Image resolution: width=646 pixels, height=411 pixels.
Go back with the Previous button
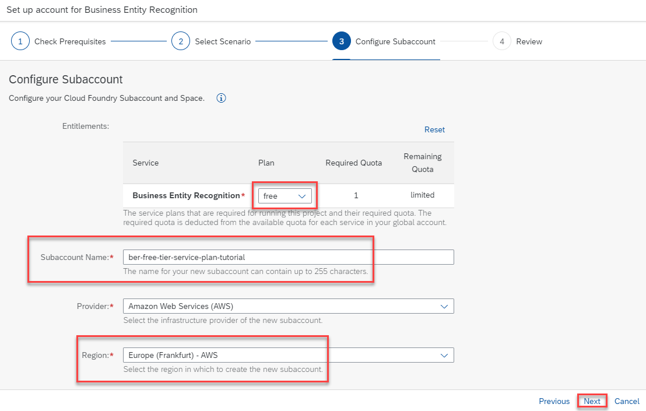click(554, 401)
